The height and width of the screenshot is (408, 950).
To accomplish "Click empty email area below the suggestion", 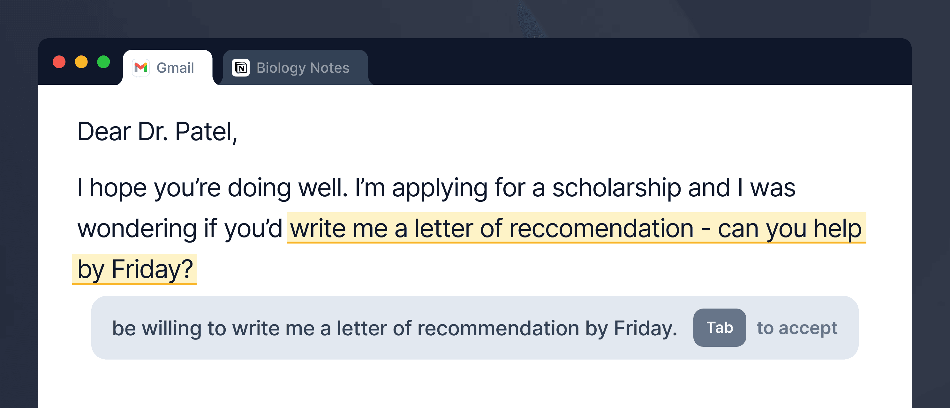I will 475,385.
